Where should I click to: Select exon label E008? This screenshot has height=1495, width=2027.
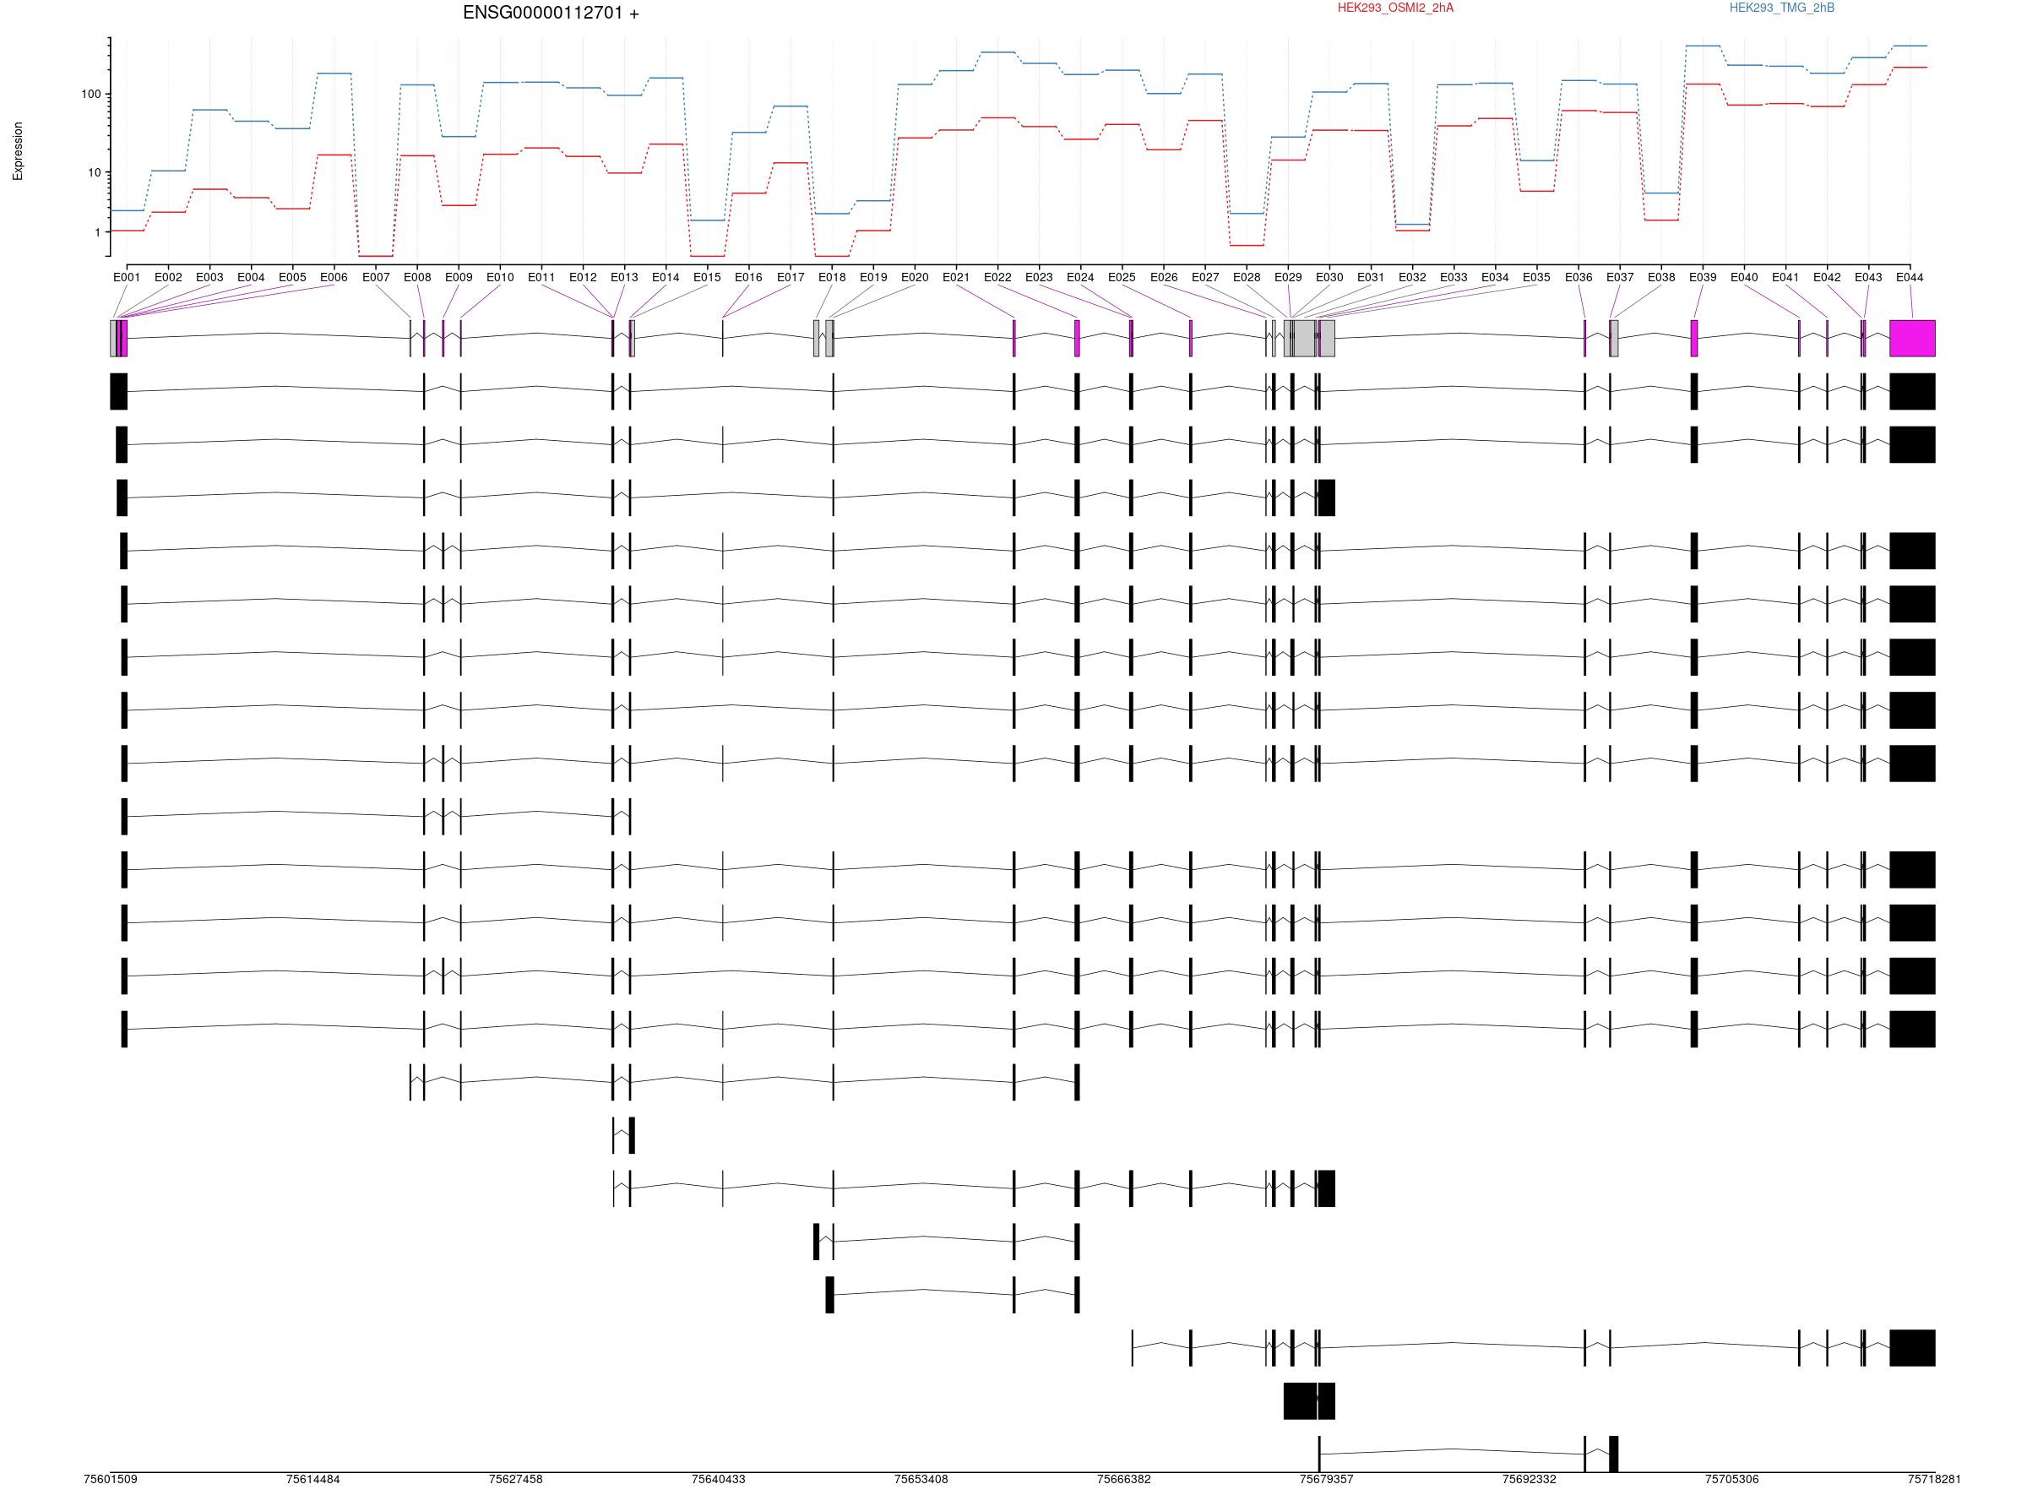point(417,278)
